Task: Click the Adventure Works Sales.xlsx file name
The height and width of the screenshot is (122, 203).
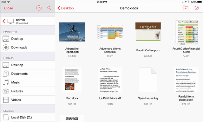Action: (x=110, y=50)
